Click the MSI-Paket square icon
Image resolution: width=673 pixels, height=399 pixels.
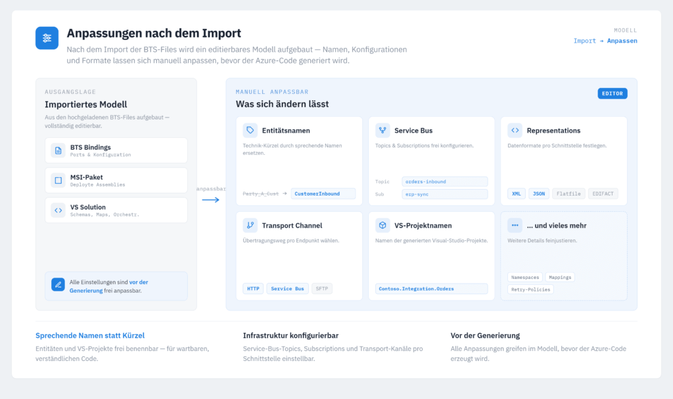(x=58, y=180)
